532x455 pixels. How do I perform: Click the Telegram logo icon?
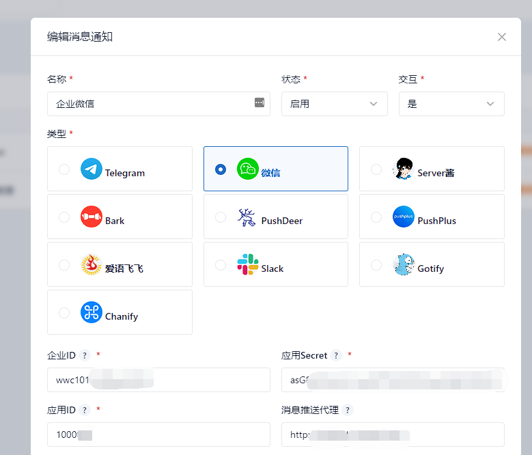tap(92, 169)
